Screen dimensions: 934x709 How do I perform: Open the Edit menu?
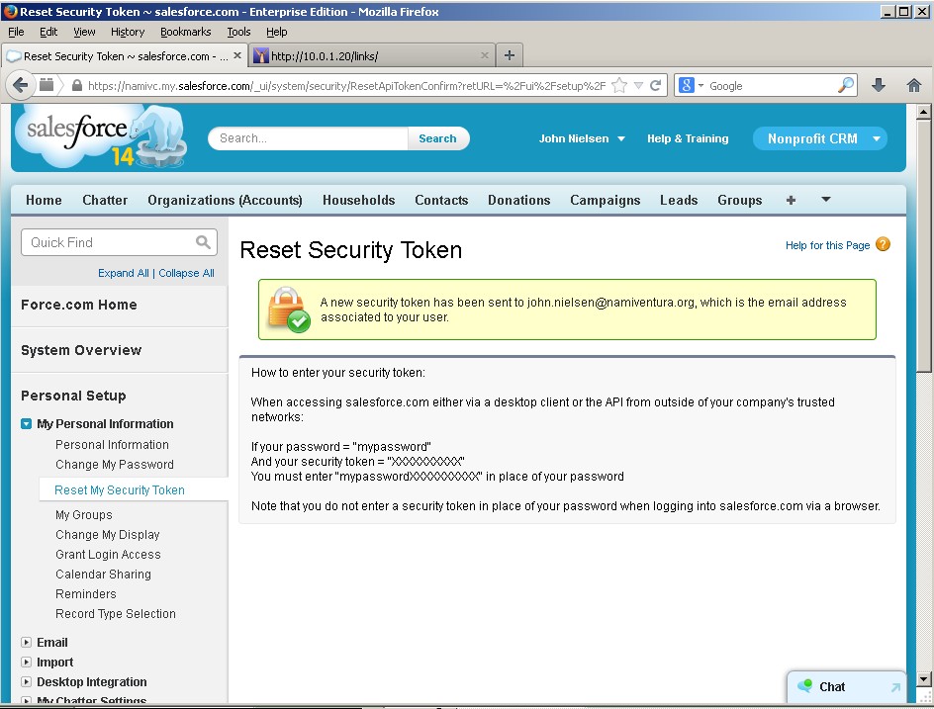(48, 32)
